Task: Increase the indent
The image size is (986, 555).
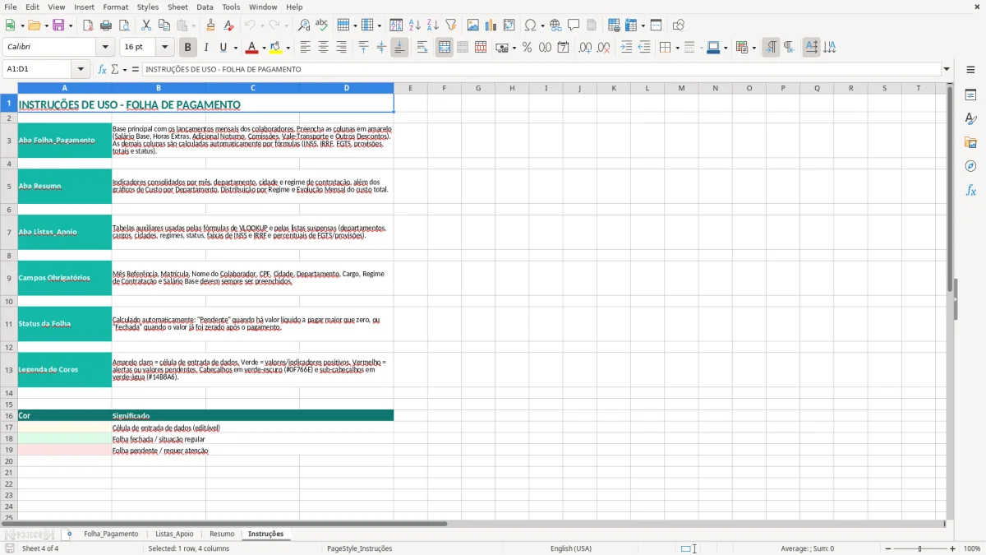Action: tap(626, 48)
